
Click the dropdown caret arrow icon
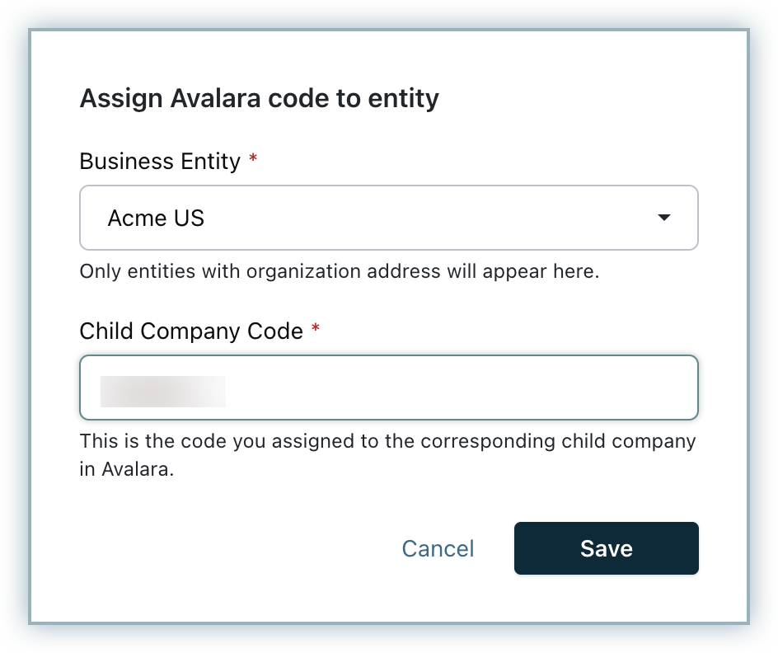(x=663, y=218)
